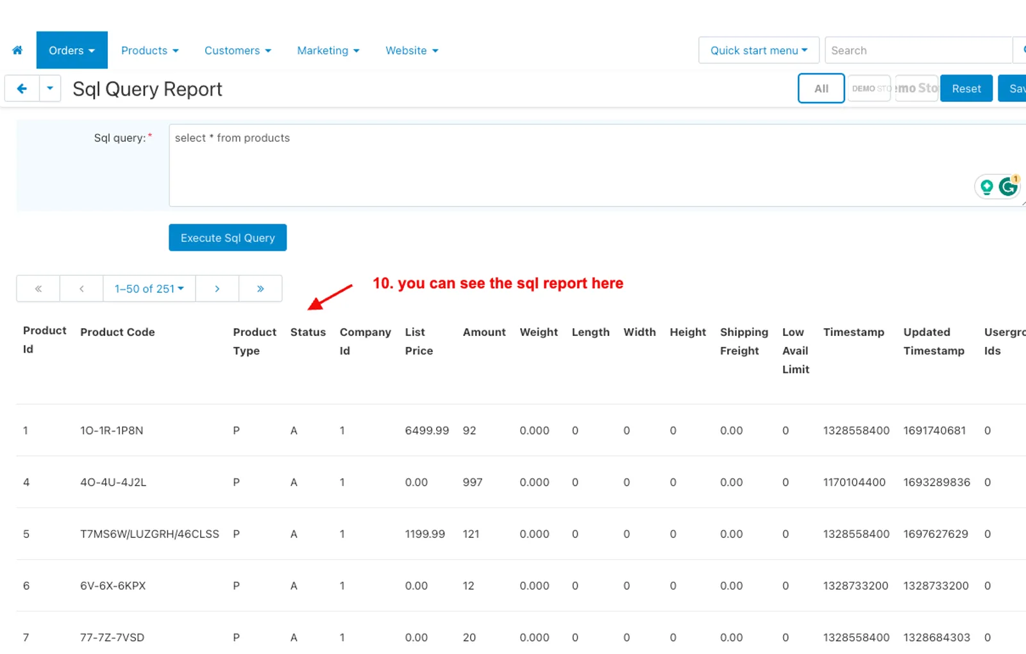Click the Product Id column header
Viewport: 1026px width, 654px height.
click(45, 340)
